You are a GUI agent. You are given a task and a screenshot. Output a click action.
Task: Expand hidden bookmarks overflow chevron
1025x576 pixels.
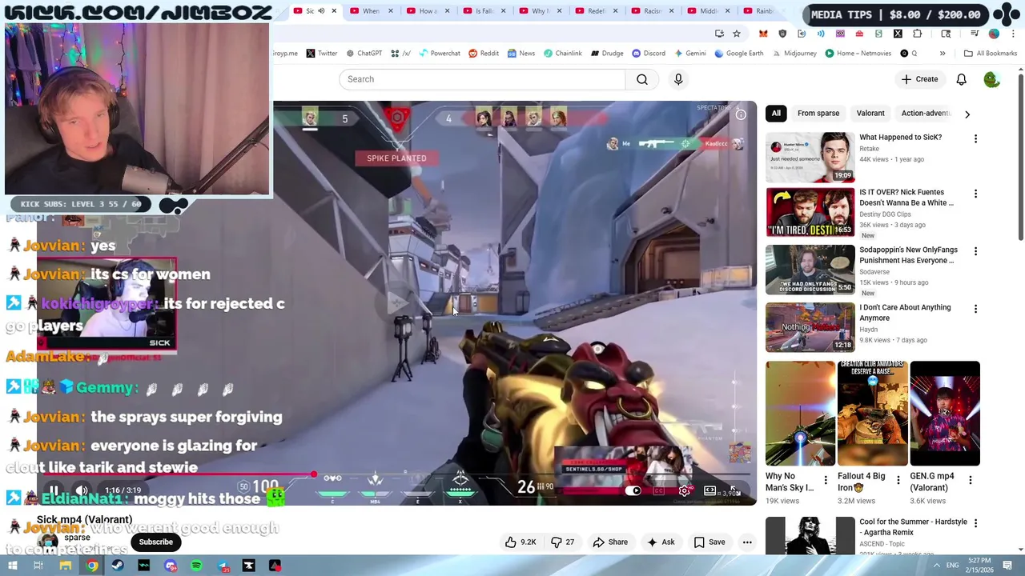943,54
